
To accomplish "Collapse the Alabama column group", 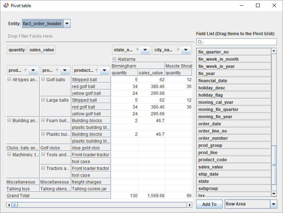I will point(114,59).
